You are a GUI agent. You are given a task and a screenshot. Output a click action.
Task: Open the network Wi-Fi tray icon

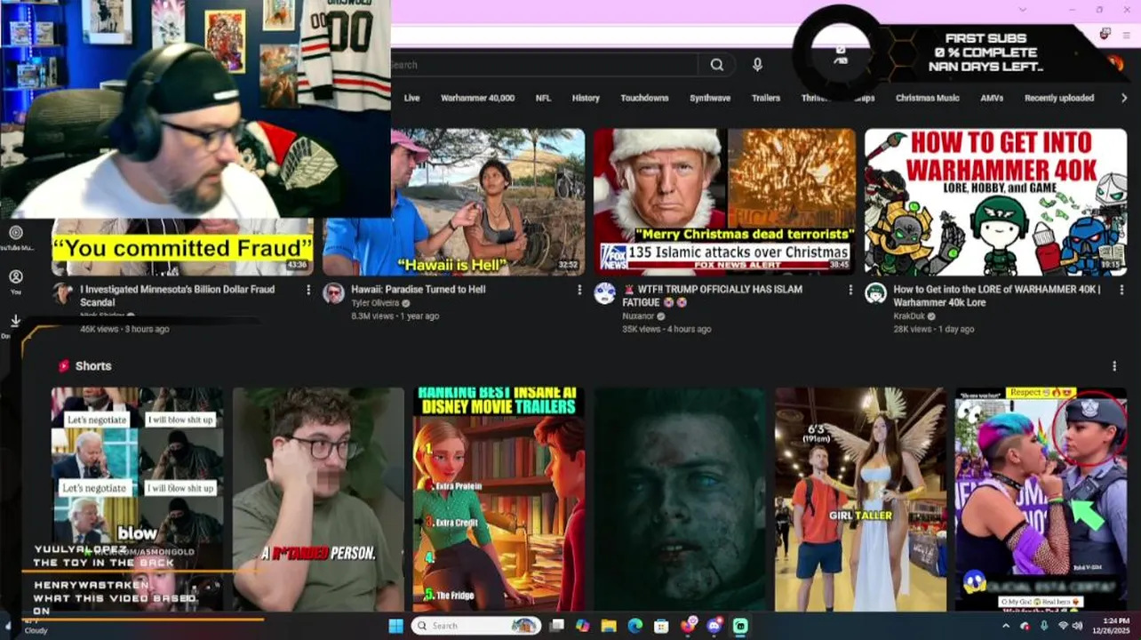(1064, 626)
